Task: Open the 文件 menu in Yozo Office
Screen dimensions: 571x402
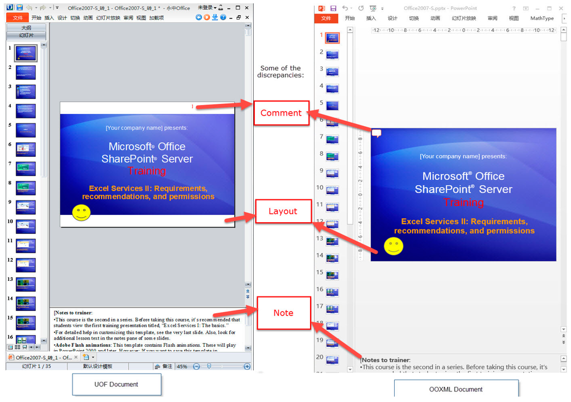Action: [17, 17]
